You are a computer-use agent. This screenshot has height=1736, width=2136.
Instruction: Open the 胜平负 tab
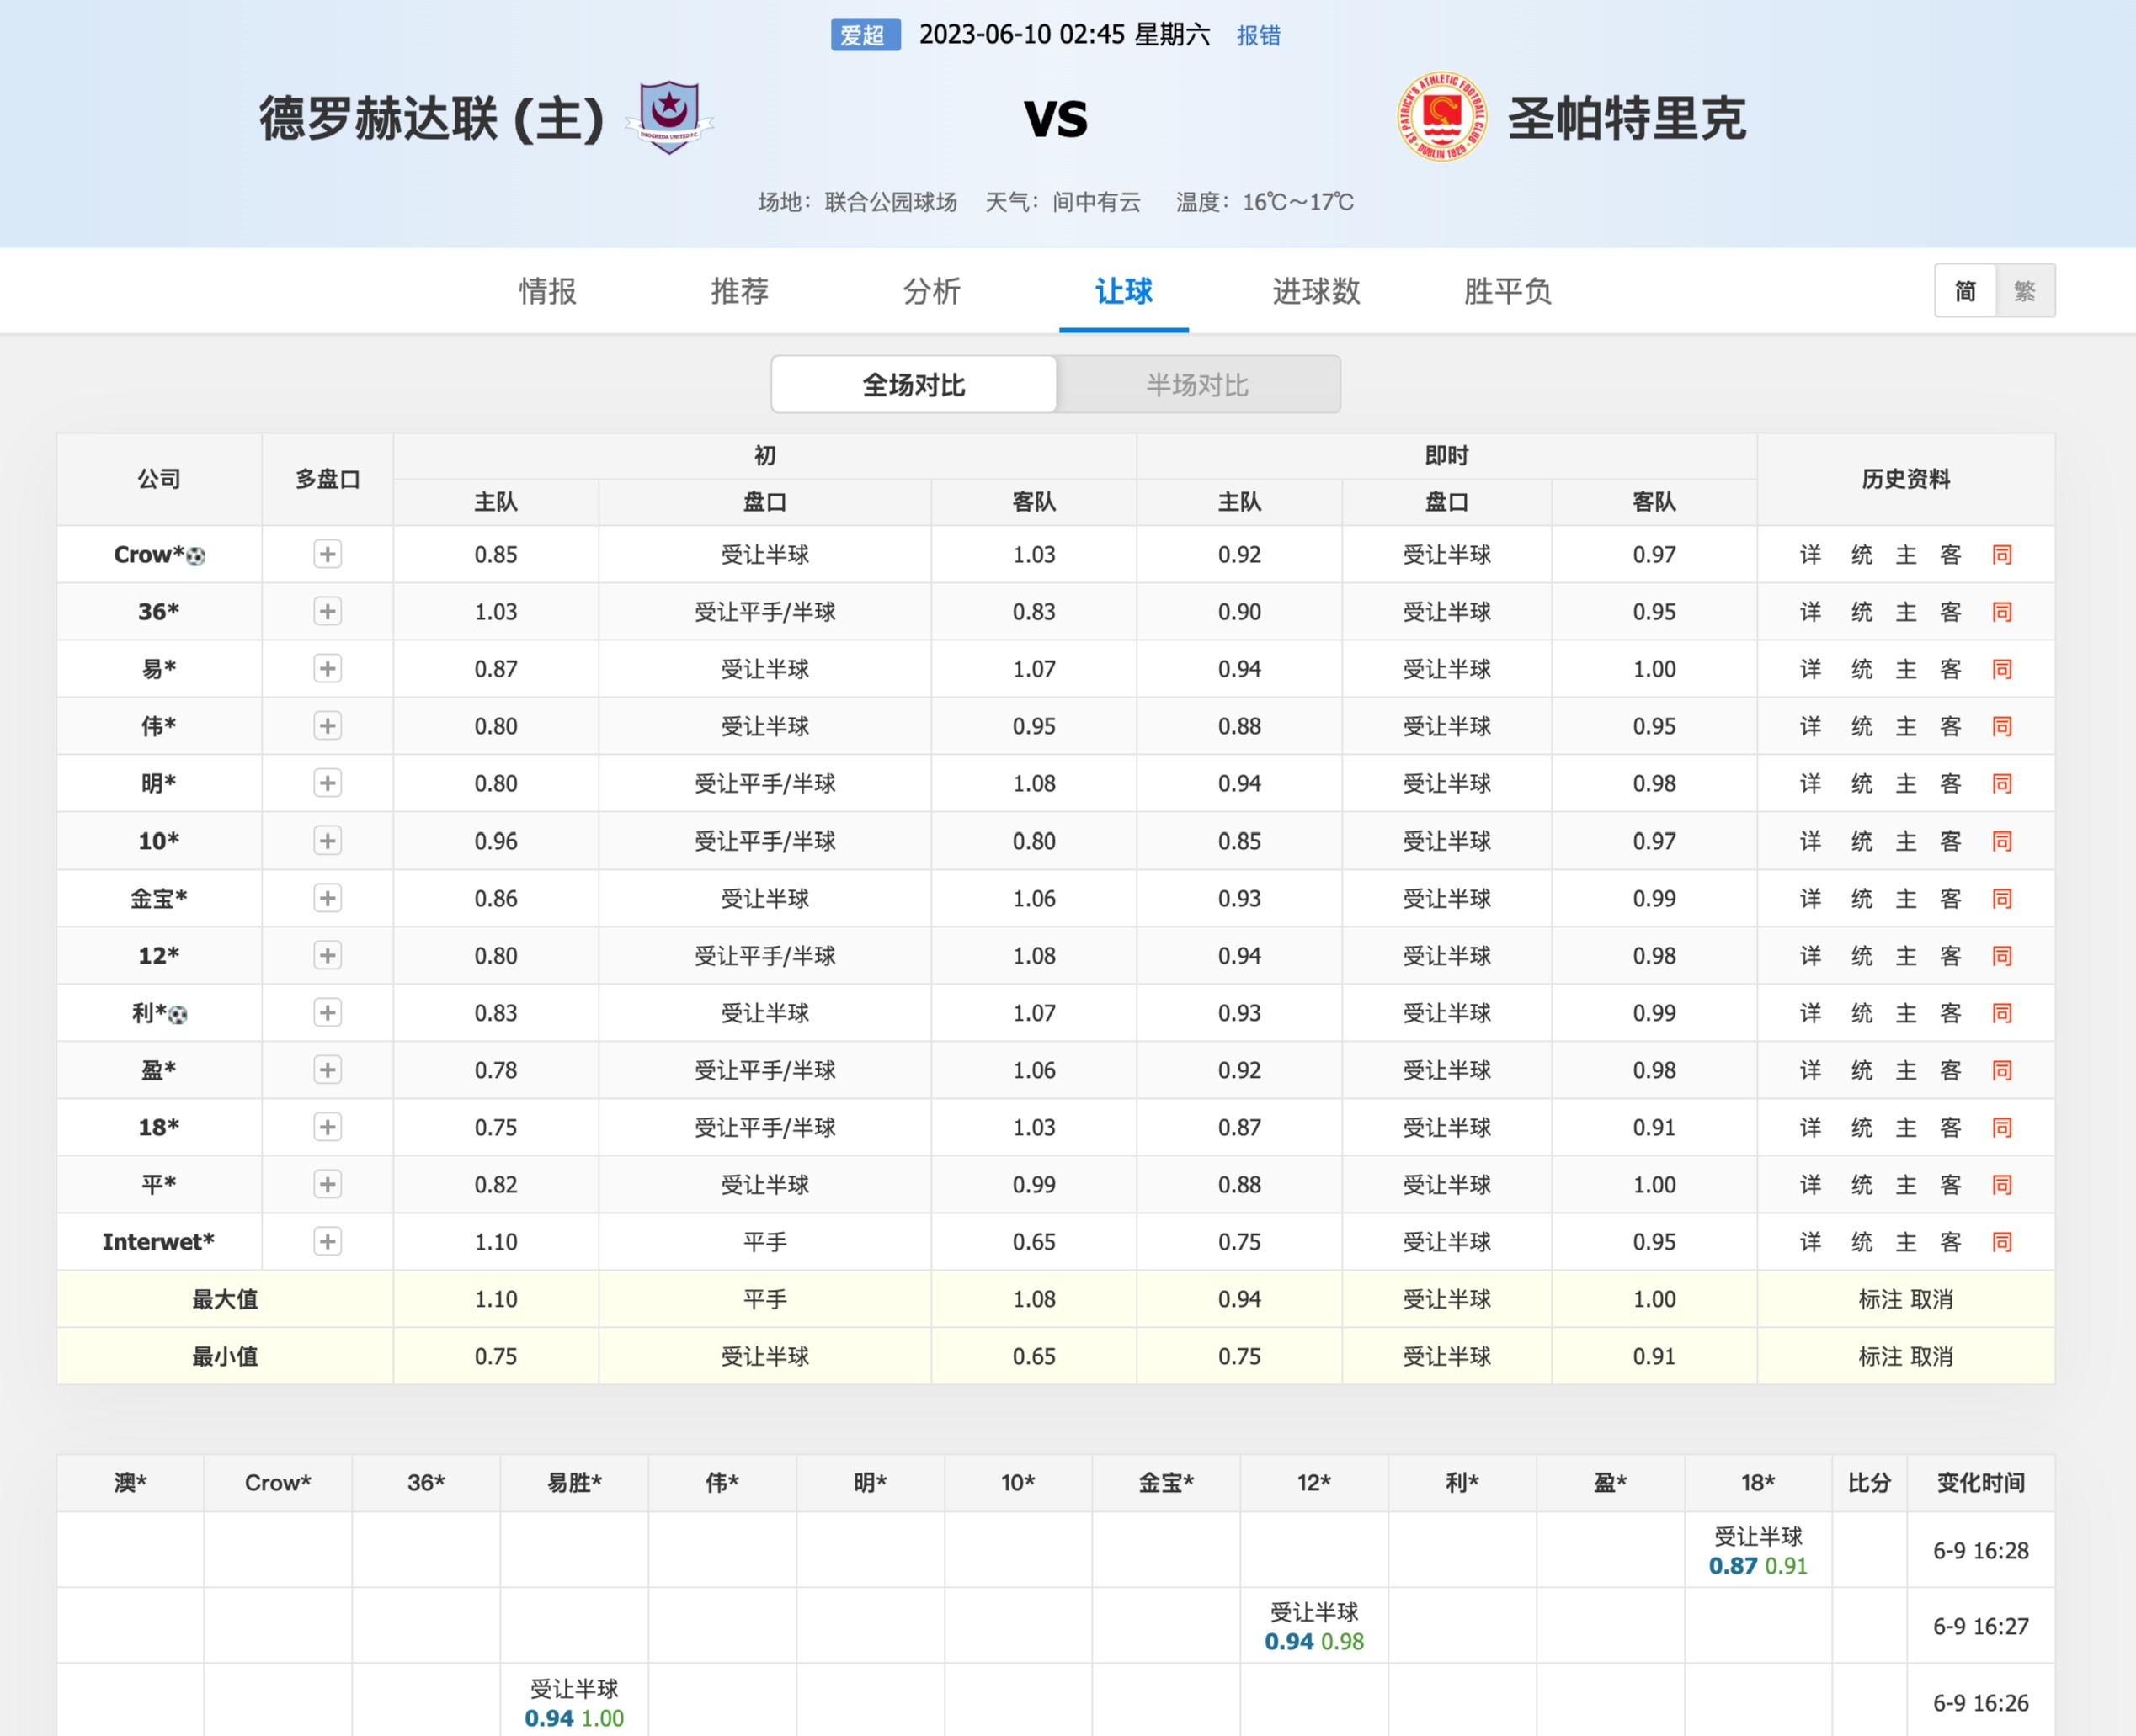(x=1508, y=291)
